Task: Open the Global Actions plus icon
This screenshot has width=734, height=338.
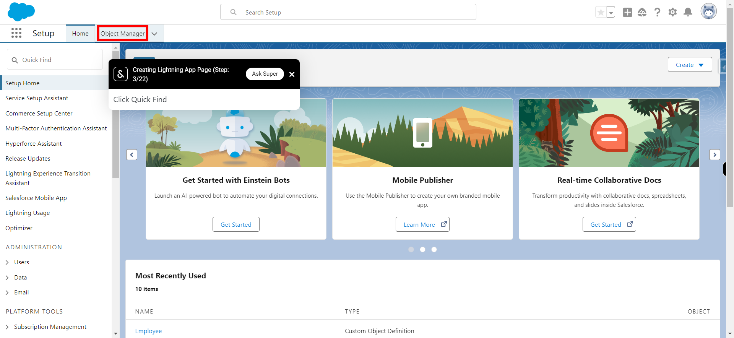Action: [627, 12]
